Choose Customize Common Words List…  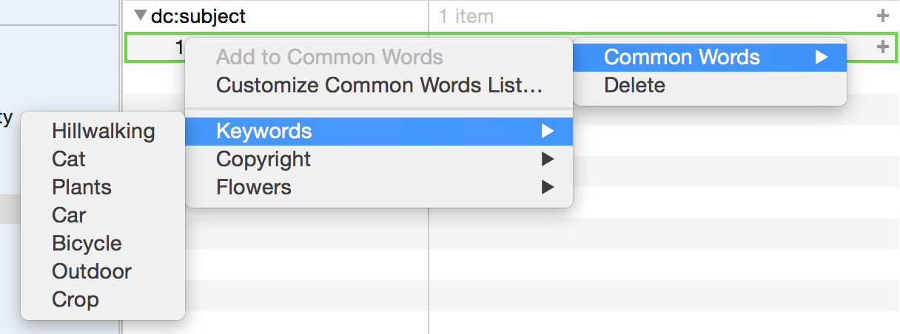coord(379,85)
